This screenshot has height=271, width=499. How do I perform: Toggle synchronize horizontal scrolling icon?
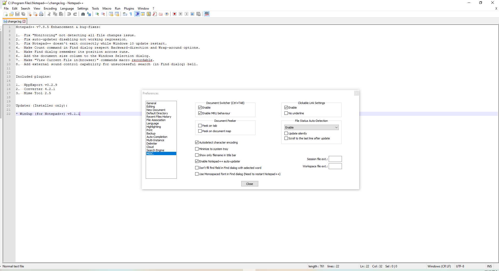(117, 14)
